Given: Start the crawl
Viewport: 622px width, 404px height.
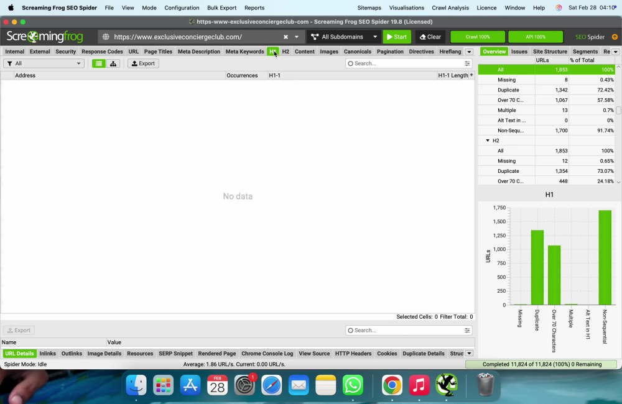Looking at the screenshot, I should (397, 37).
